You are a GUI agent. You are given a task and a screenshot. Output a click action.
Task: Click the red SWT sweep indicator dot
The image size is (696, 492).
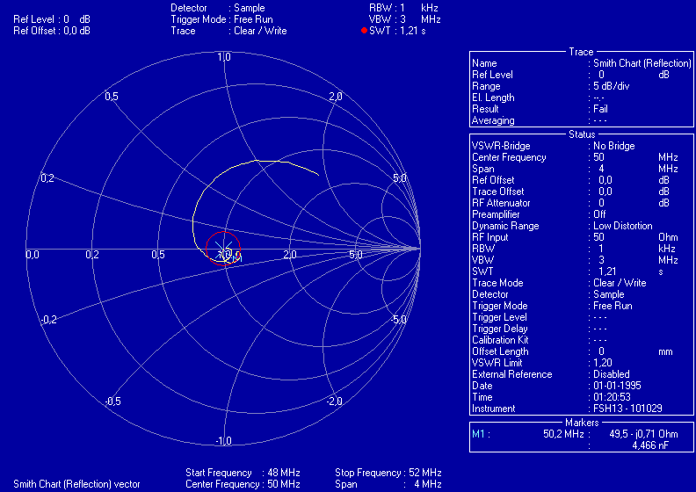(x=364, y=31)
